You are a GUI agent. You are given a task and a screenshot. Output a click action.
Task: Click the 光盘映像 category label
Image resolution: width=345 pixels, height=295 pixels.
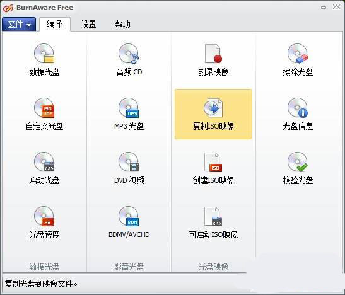213,267
